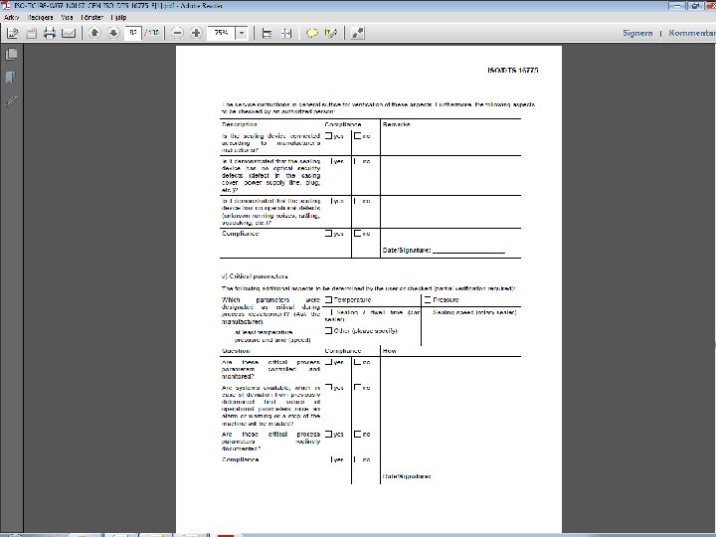Zoom out using the minus button
The width and height of the screenshot is (716, 537).
[178, 33]
